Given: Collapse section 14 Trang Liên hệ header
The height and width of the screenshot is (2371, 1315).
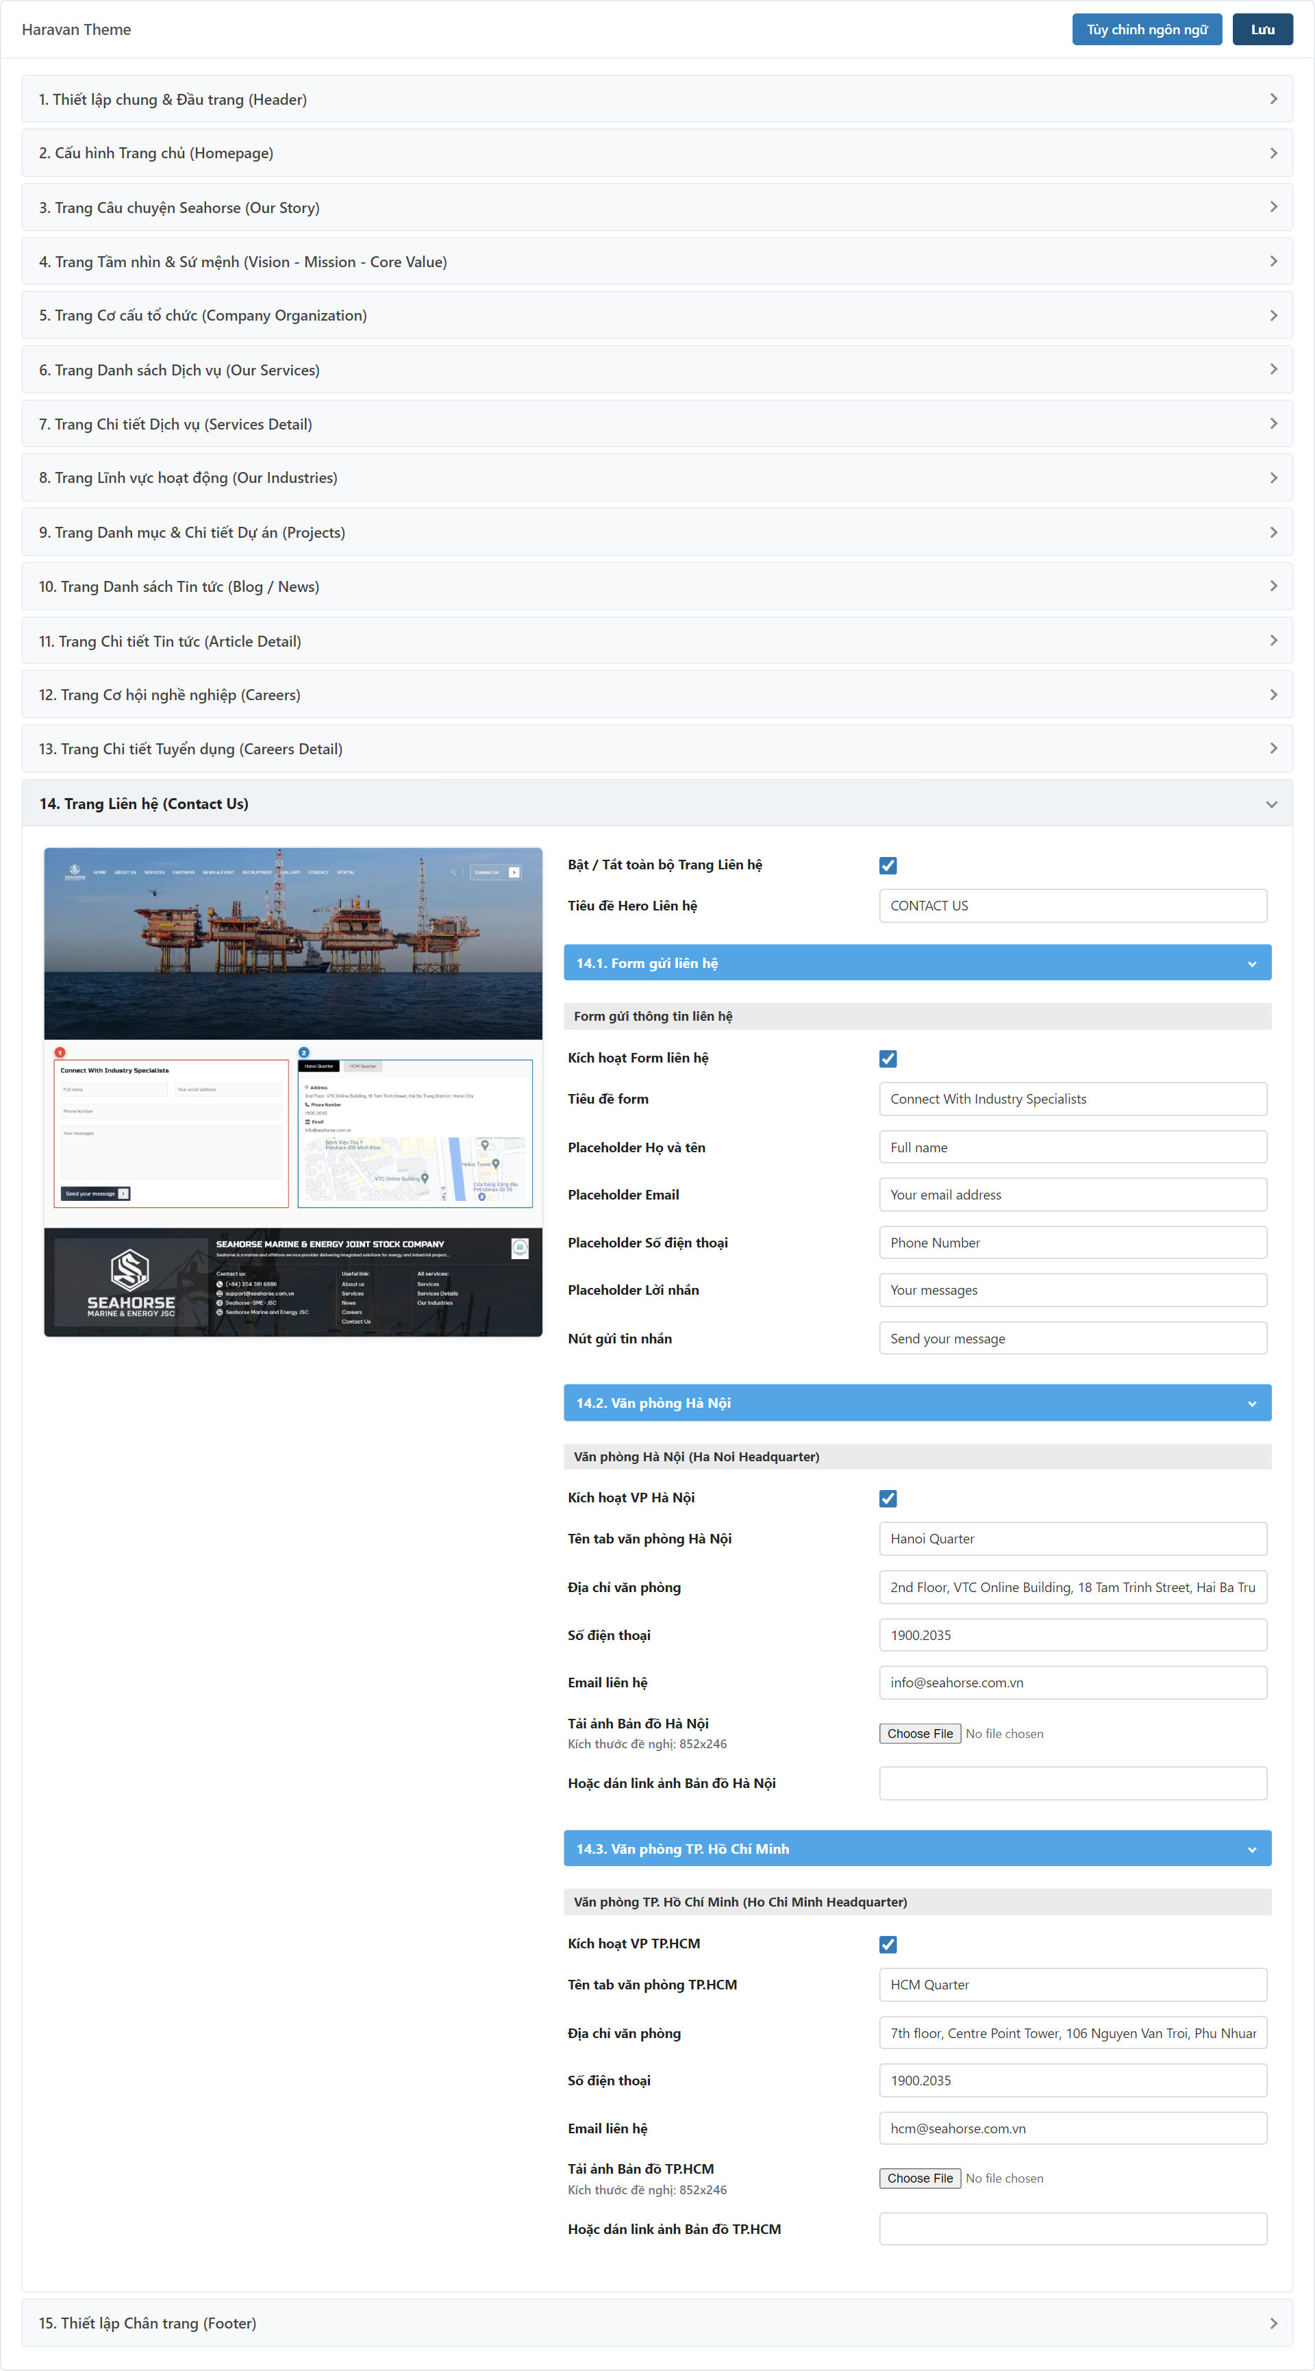Looking at the screenshot, I should (657, 804).
